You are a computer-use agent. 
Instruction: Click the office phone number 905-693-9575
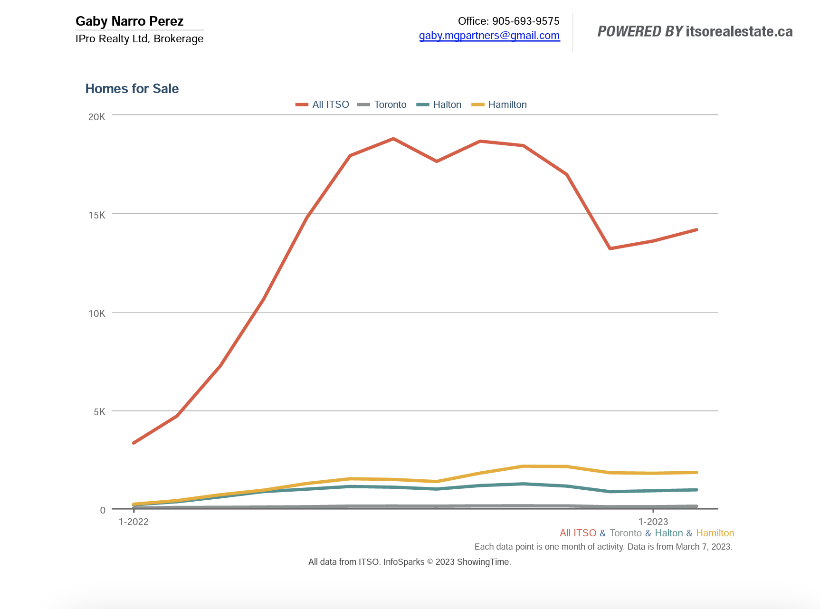pos(525,21)
